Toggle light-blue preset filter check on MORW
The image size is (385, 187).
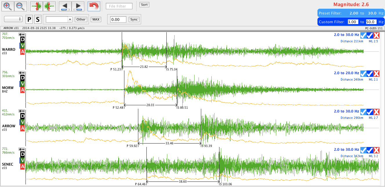[x=364, y=74]
